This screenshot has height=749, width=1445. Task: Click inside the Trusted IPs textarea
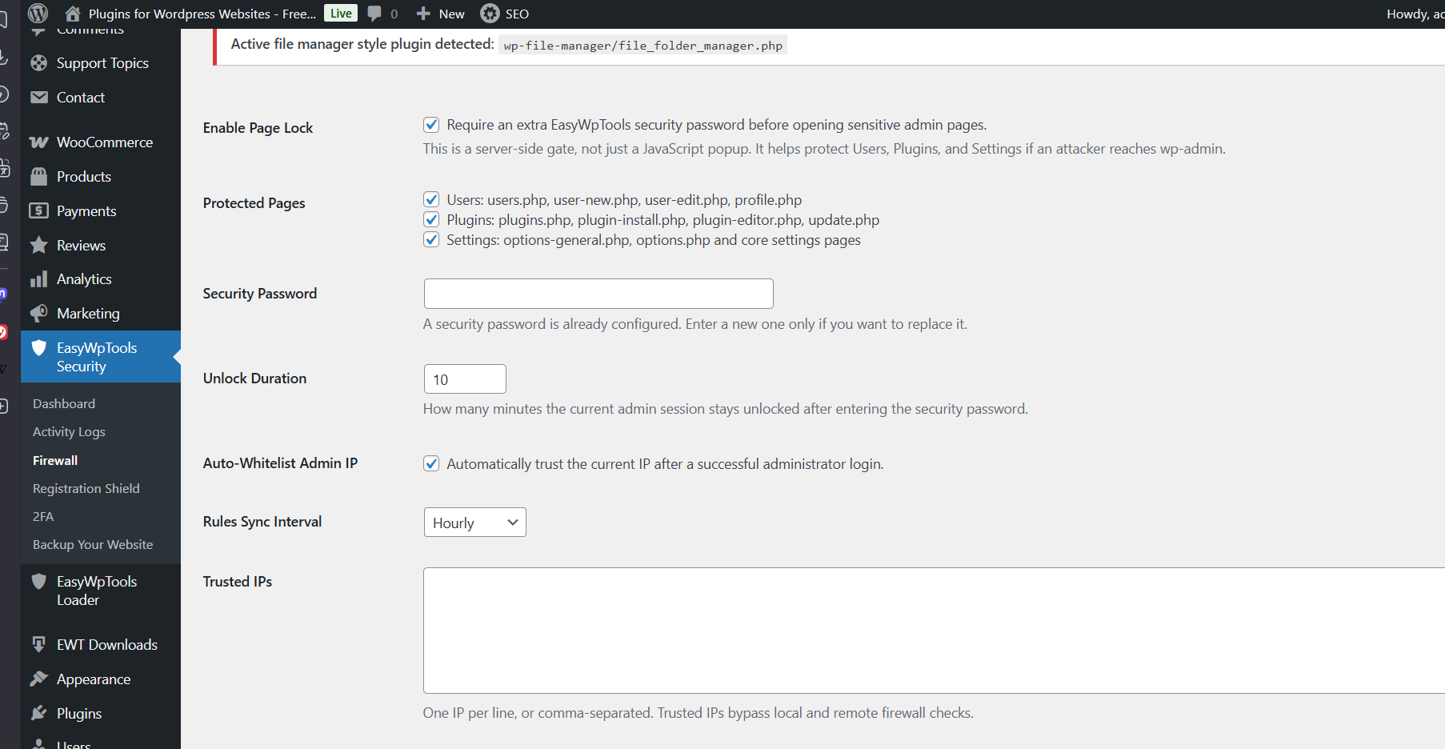934,631
